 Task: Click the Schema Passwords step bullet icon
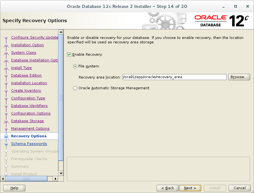6,144
